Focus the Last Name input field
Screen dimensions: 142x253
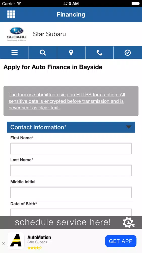click(71, 170)
